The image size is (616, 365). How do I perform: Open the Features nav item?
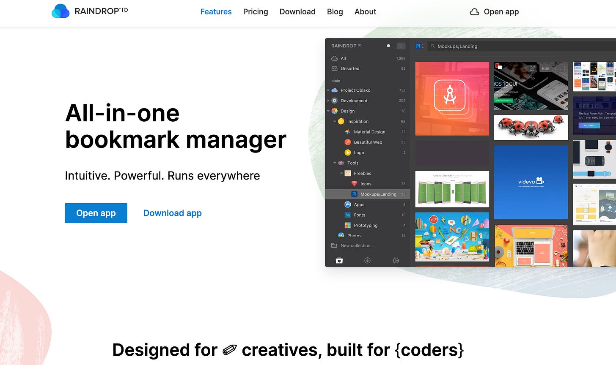click(x=216, y=12)
